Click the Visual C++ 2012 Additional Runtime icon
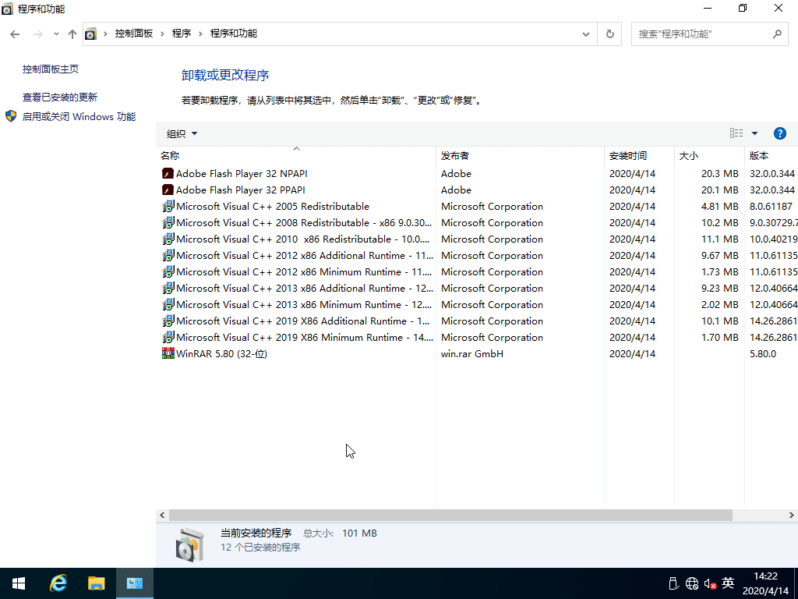The height and width of the screenshot is (599, 798). tap(168, 255)
